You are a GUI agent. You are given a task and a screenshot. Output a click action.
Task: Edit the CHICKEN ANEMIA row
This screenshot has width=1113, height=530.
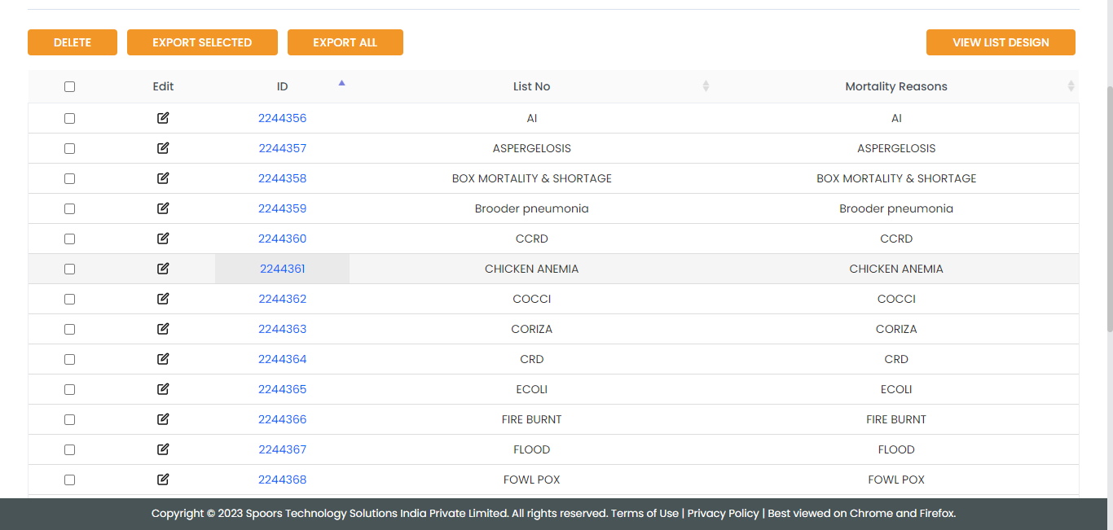(x=163, y=269)
